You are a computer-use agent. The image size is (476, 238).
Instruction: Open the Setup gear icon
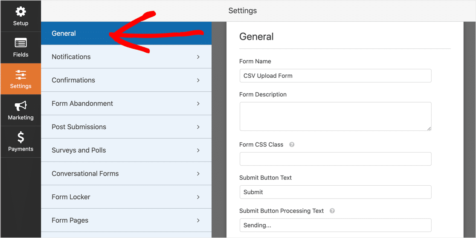(x=20, y=12)
